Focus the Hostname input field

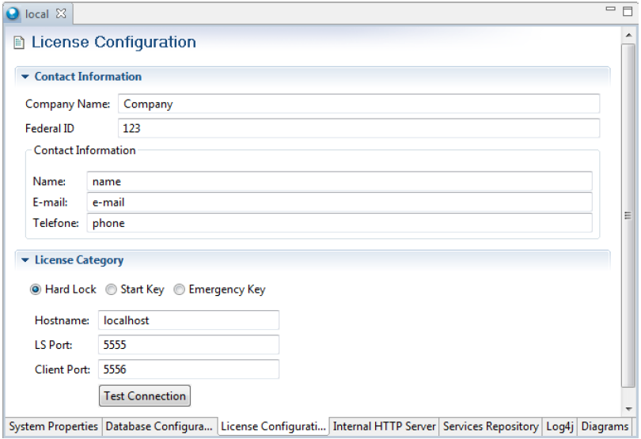(188, 320)
